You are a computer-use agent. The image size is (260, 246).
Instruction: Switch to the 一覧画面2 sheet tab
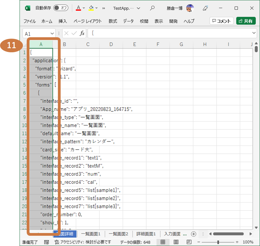pos(118,234)
